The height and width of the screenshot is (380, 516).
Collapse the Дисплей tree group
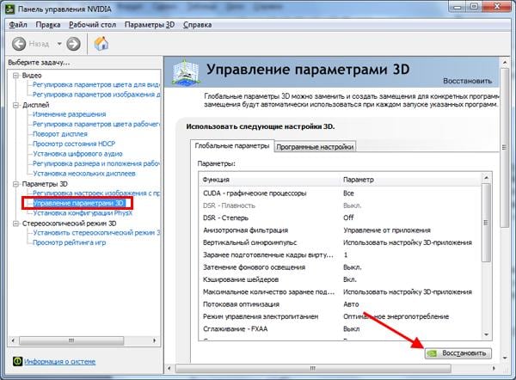14,105
